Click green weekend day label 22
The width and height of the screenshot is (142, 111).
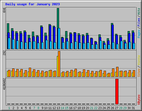click(96, 108)
